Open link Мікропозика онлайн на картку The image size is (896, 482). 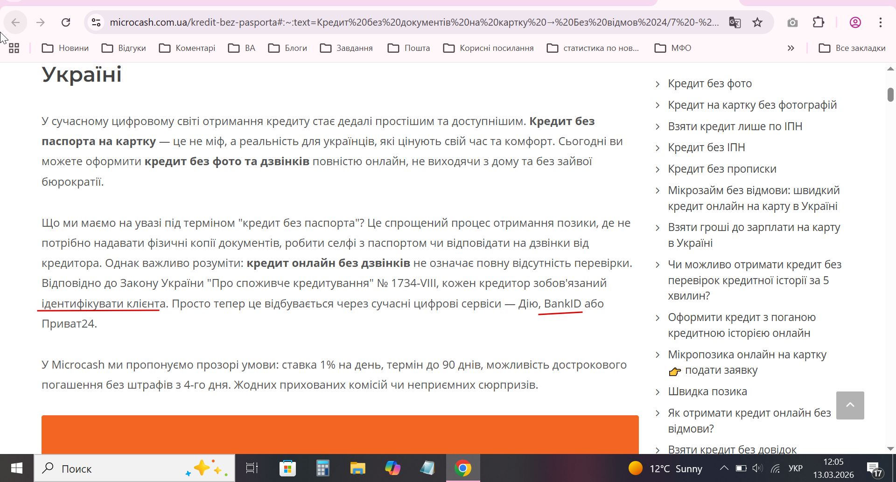coord(747,362)
